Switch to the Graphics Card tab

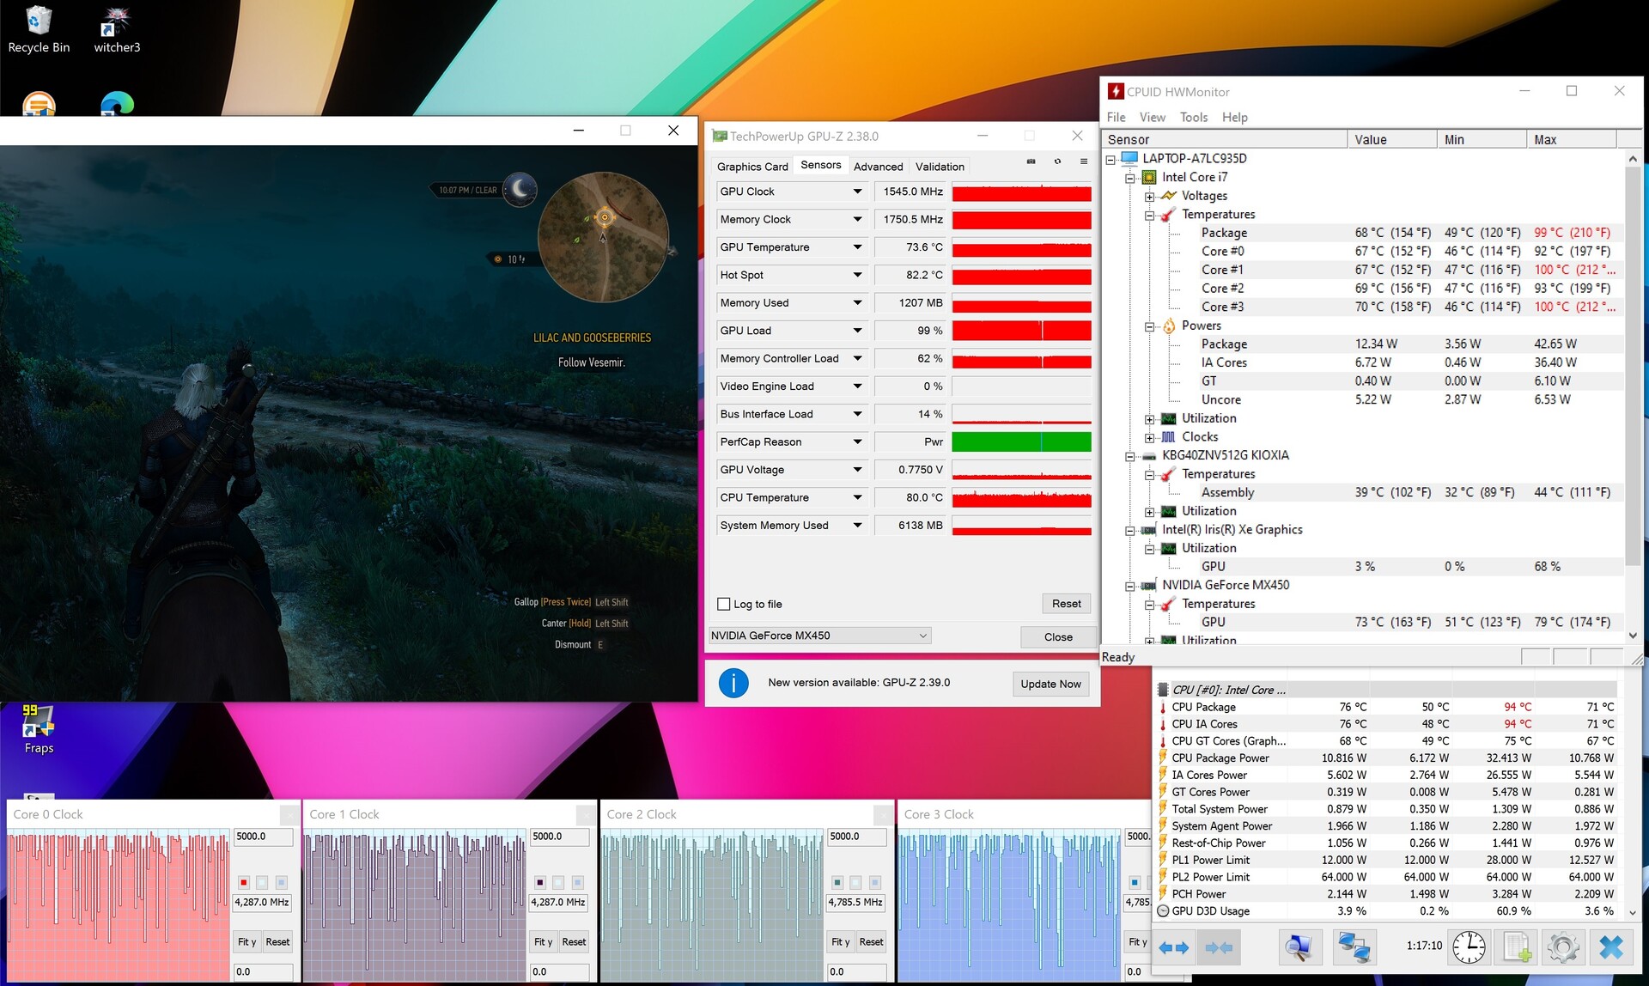coord(751,167)
